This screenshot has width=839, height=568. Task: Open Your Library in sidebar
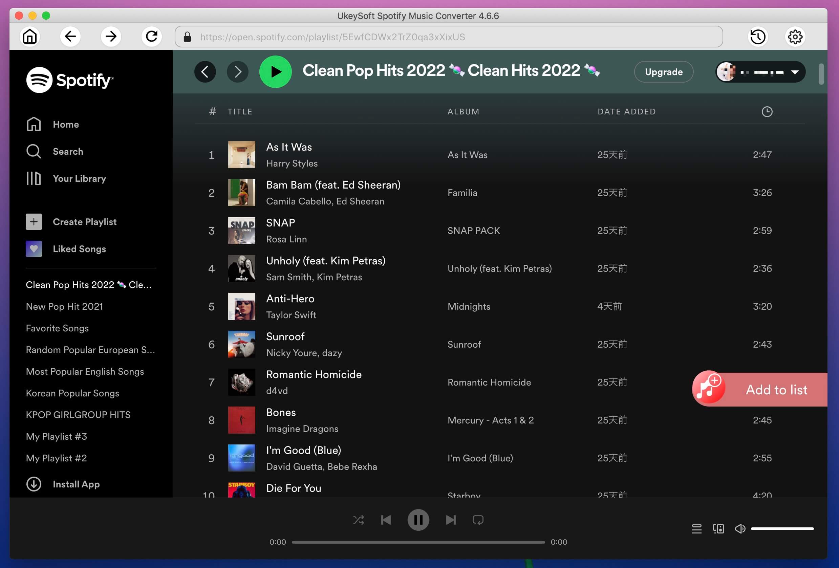tap(79, 178)
